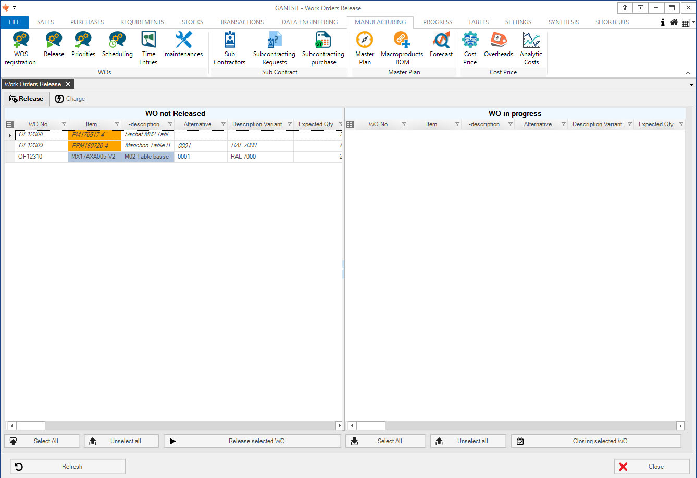
Task: Open Sub Contractors
Action: 229,48
